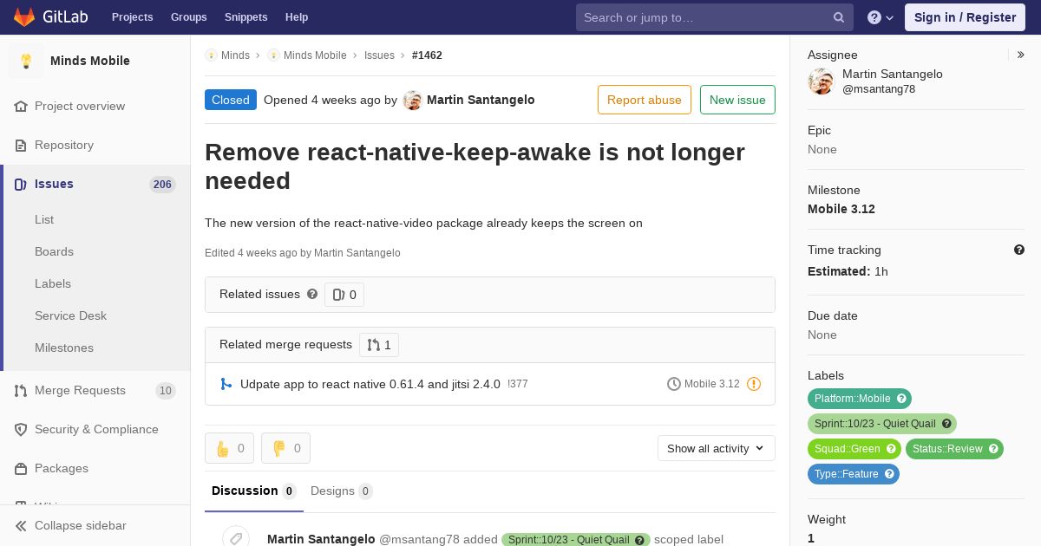Open the Help question mark menu

tap(881, 17)
